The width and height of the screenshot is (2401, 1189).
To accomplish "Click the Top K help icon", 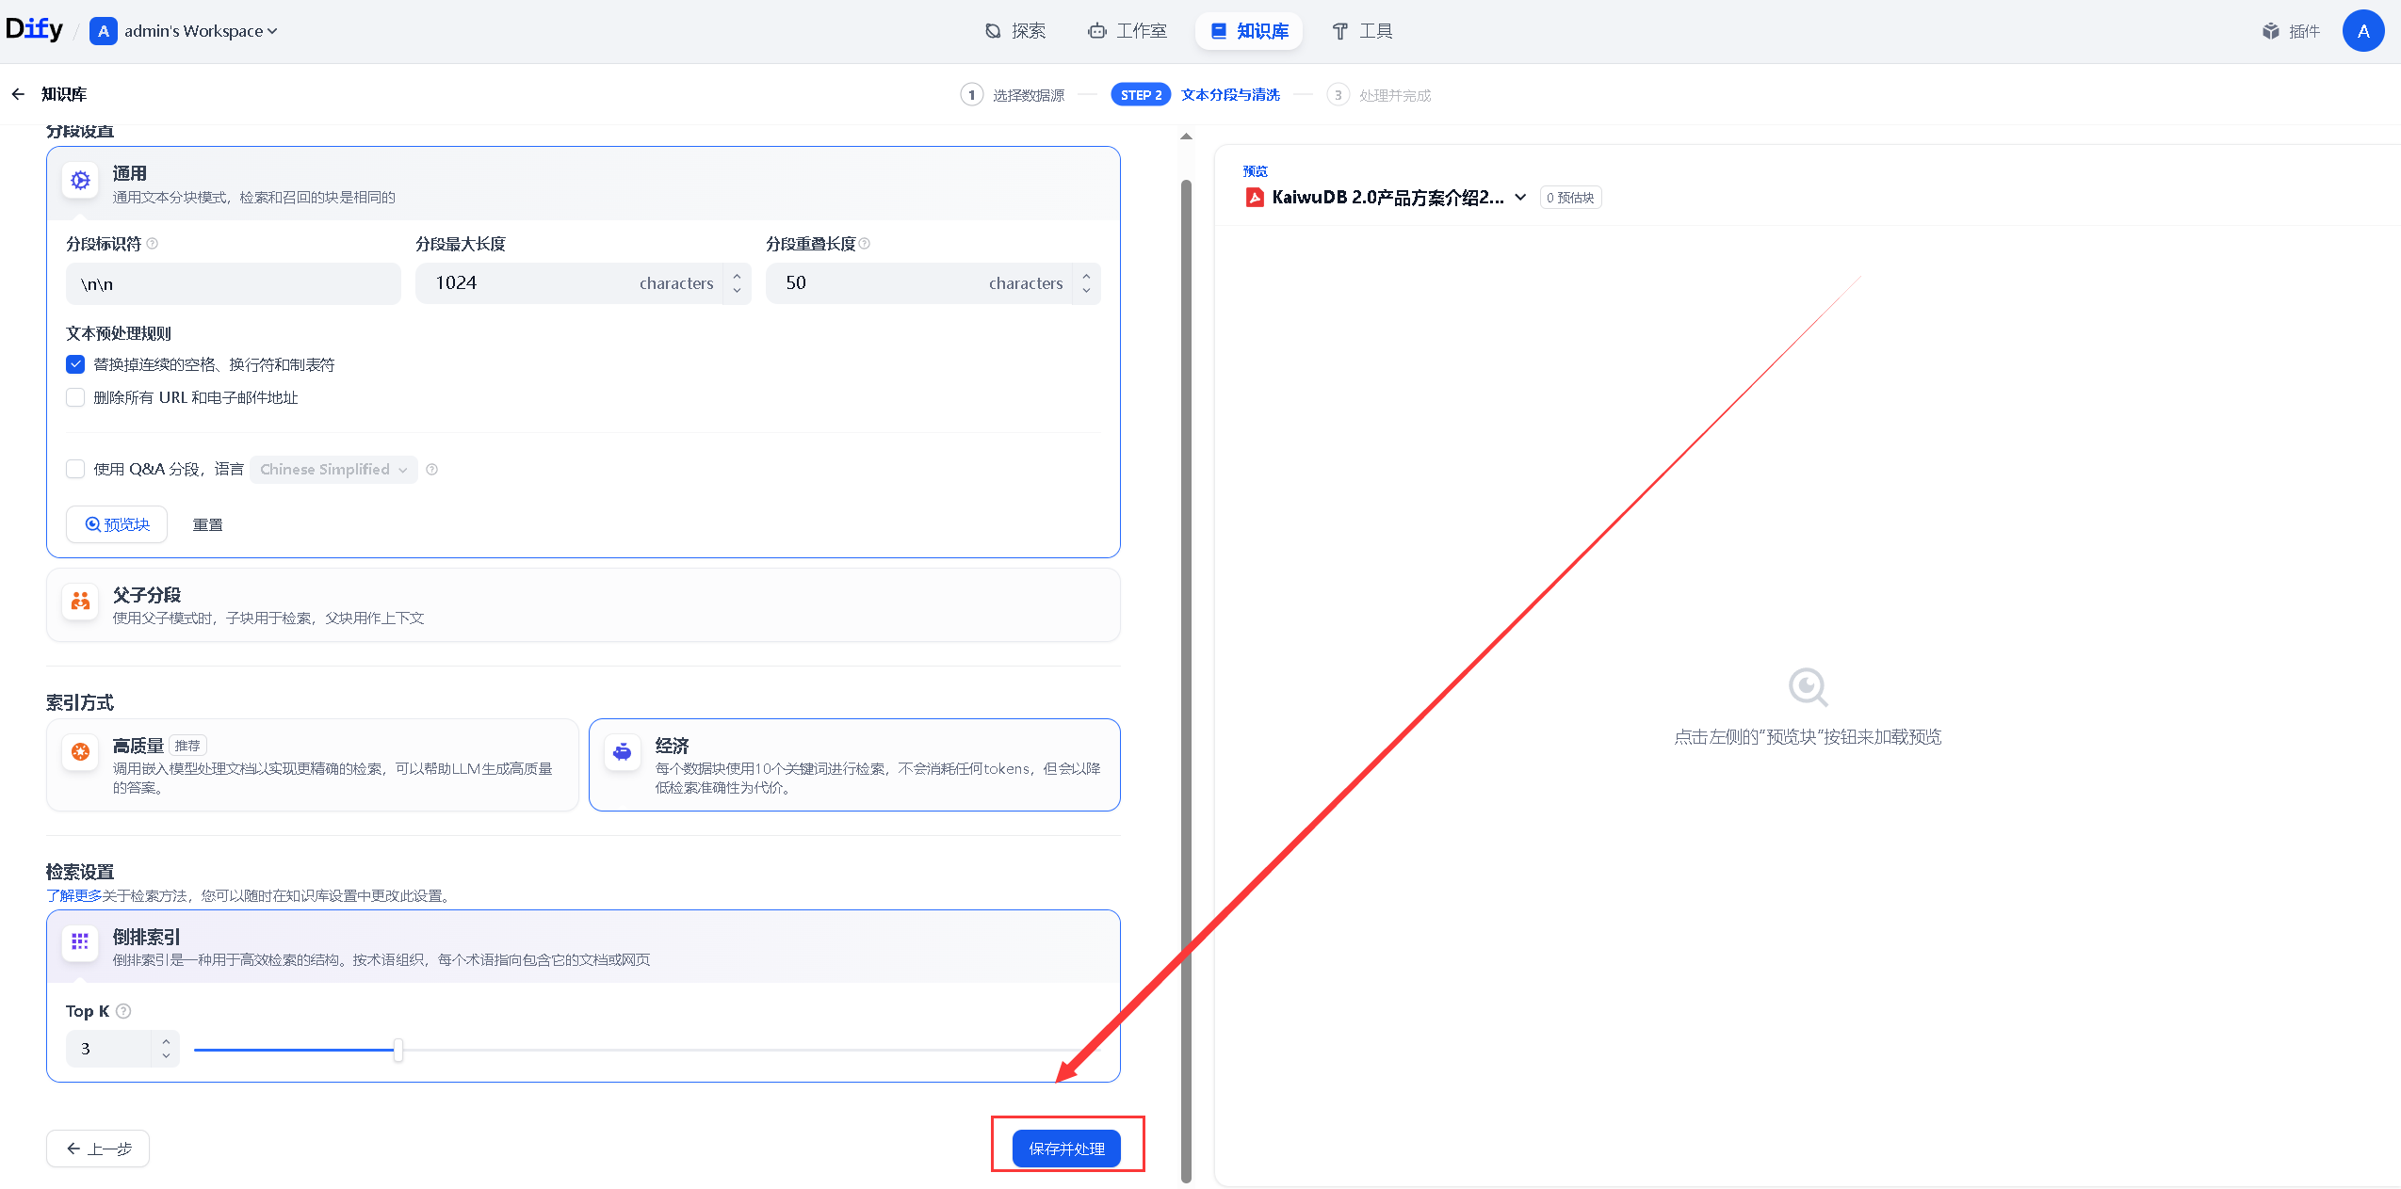I will 123,1011.
